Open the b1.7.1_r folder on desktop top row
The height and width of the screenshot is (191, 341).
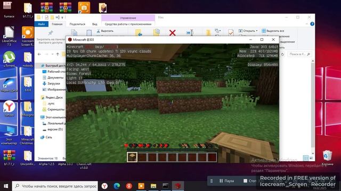[28, 10]
